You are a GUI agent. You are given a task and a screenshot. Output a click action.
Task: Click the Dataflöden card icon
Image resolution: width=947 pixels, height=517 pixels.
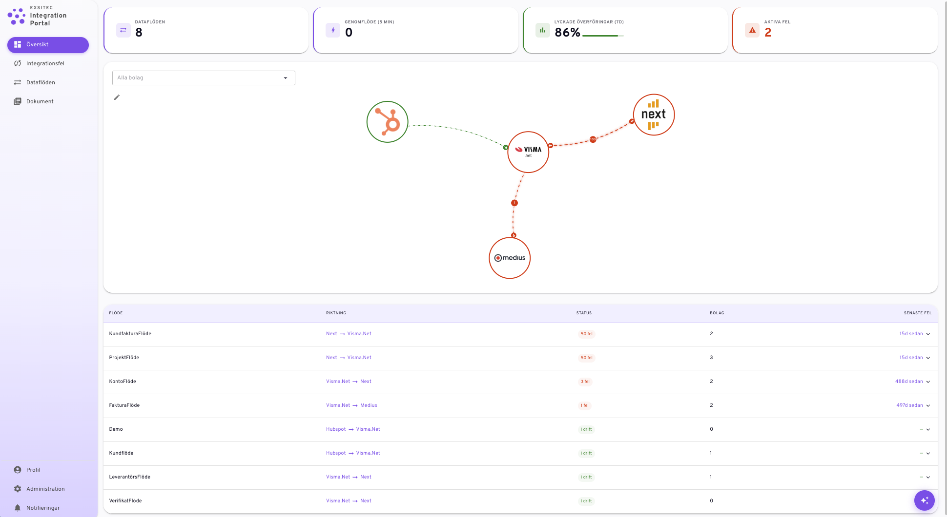(123, 30)
